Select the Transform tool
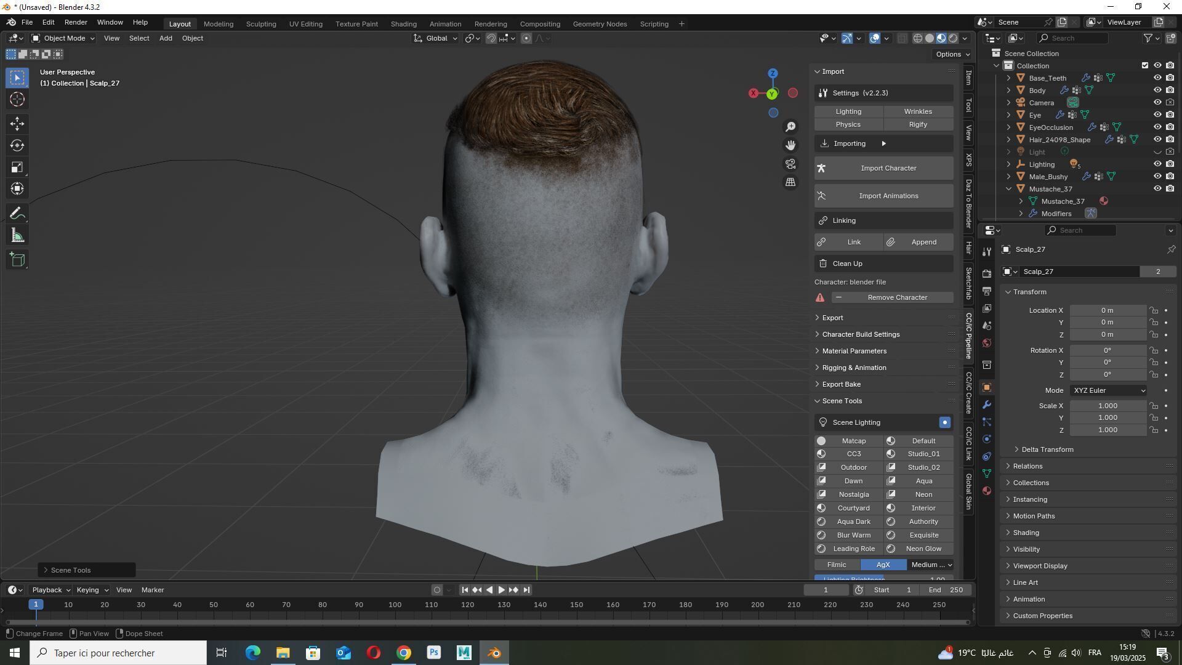The width and height of the screenshot is (1182, 665). 17,188
